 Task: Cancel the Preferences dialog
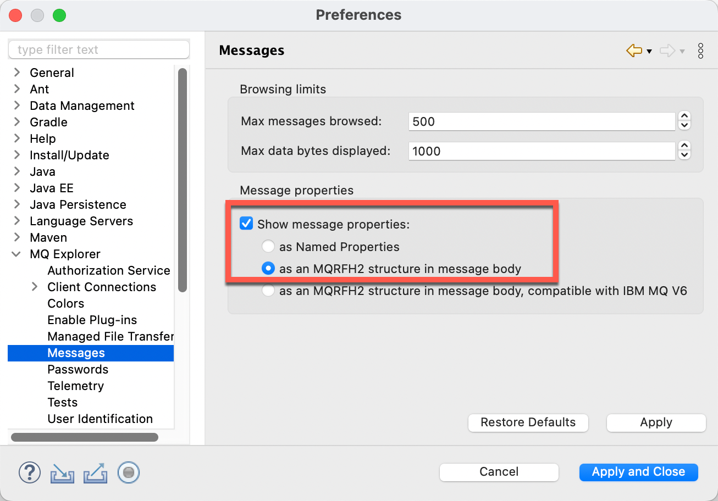498,471
